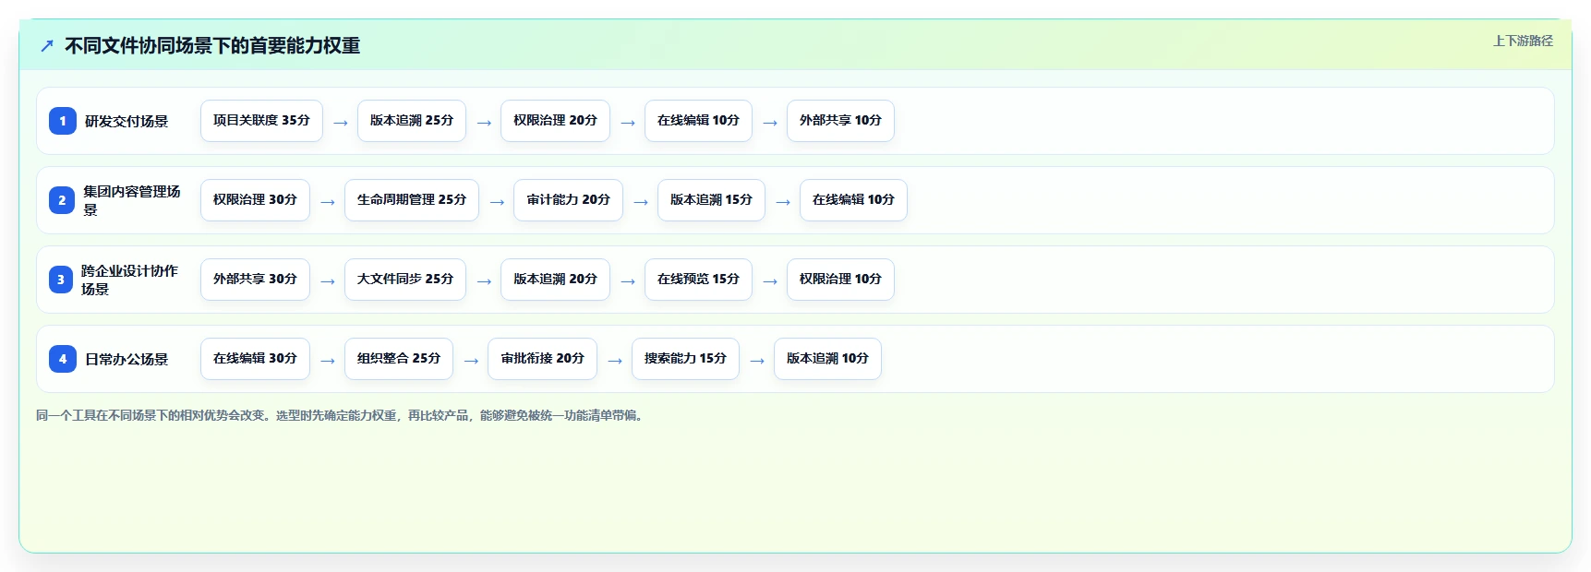Viewport: 1591px width, 572px height.
Task: Select the 日常办公场景 row label
Action: pyautogui.click(x=127, y=359)
